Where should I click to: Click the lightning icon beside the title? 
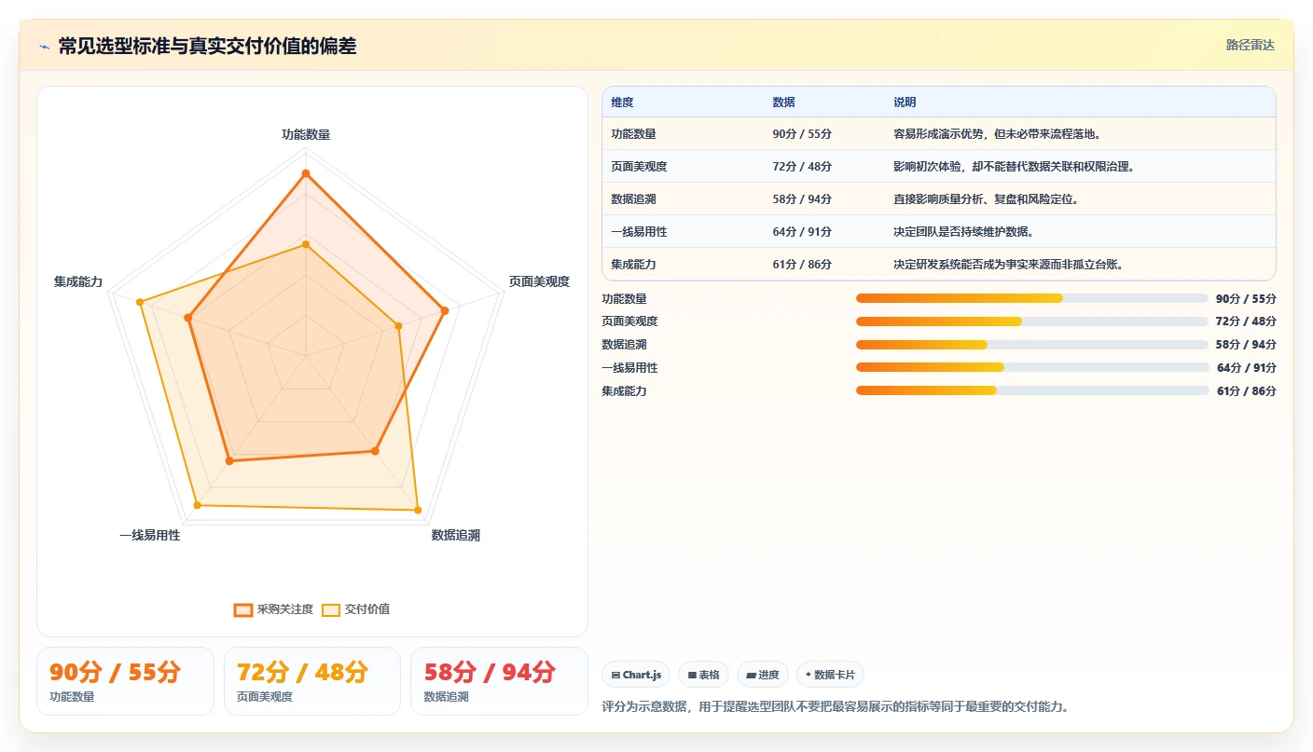pos(45,47)
